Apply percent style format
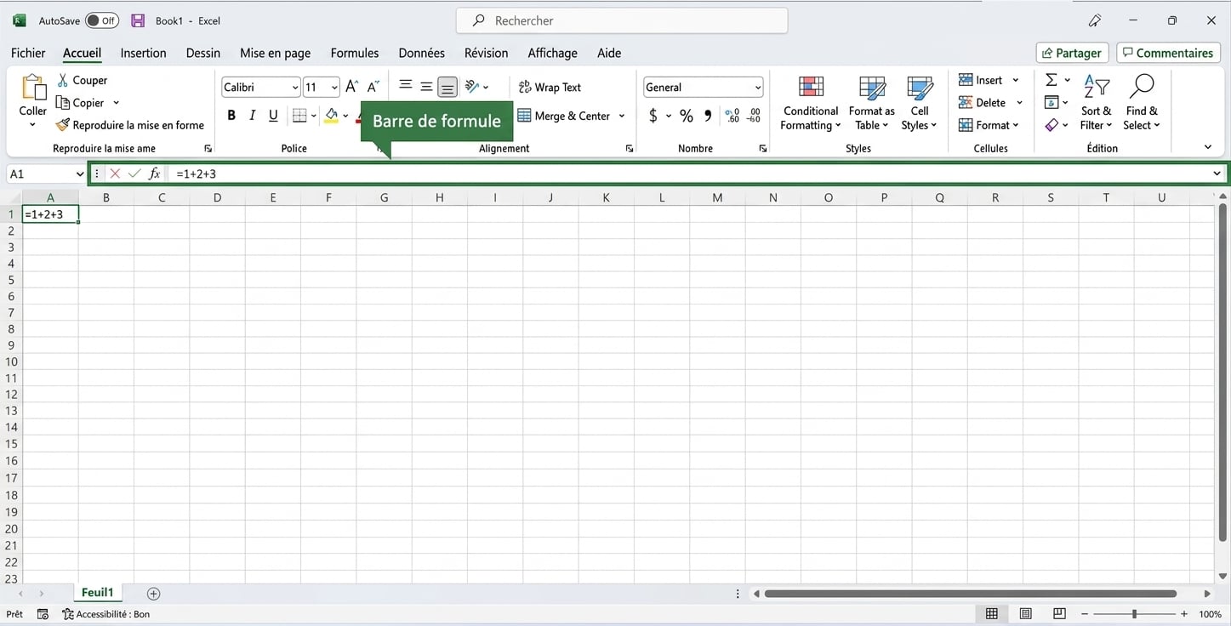Screen dimensions: 1231x626 [x=686, y=116]
